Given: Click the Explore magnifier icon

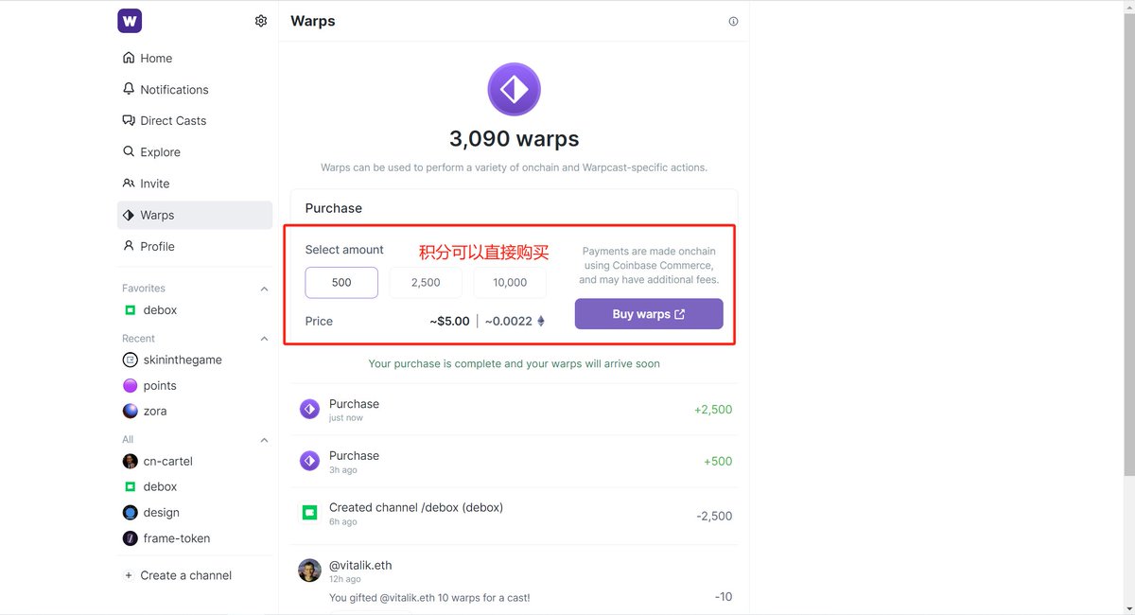Looking at the screenshot, I should point(129,151).
